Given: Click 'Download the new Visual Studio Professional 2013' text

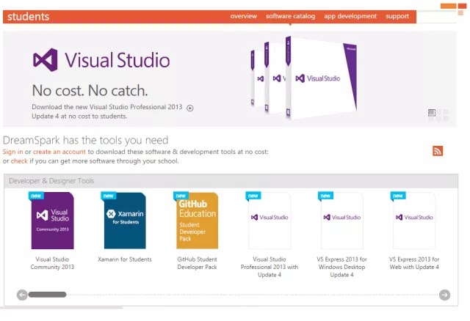Looking at the screenshot, I should [107, 107].
